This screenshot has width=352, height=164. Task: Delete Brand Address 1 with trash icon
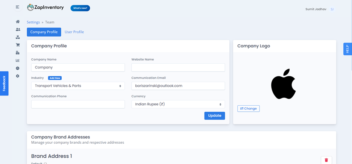pos(326,160)
